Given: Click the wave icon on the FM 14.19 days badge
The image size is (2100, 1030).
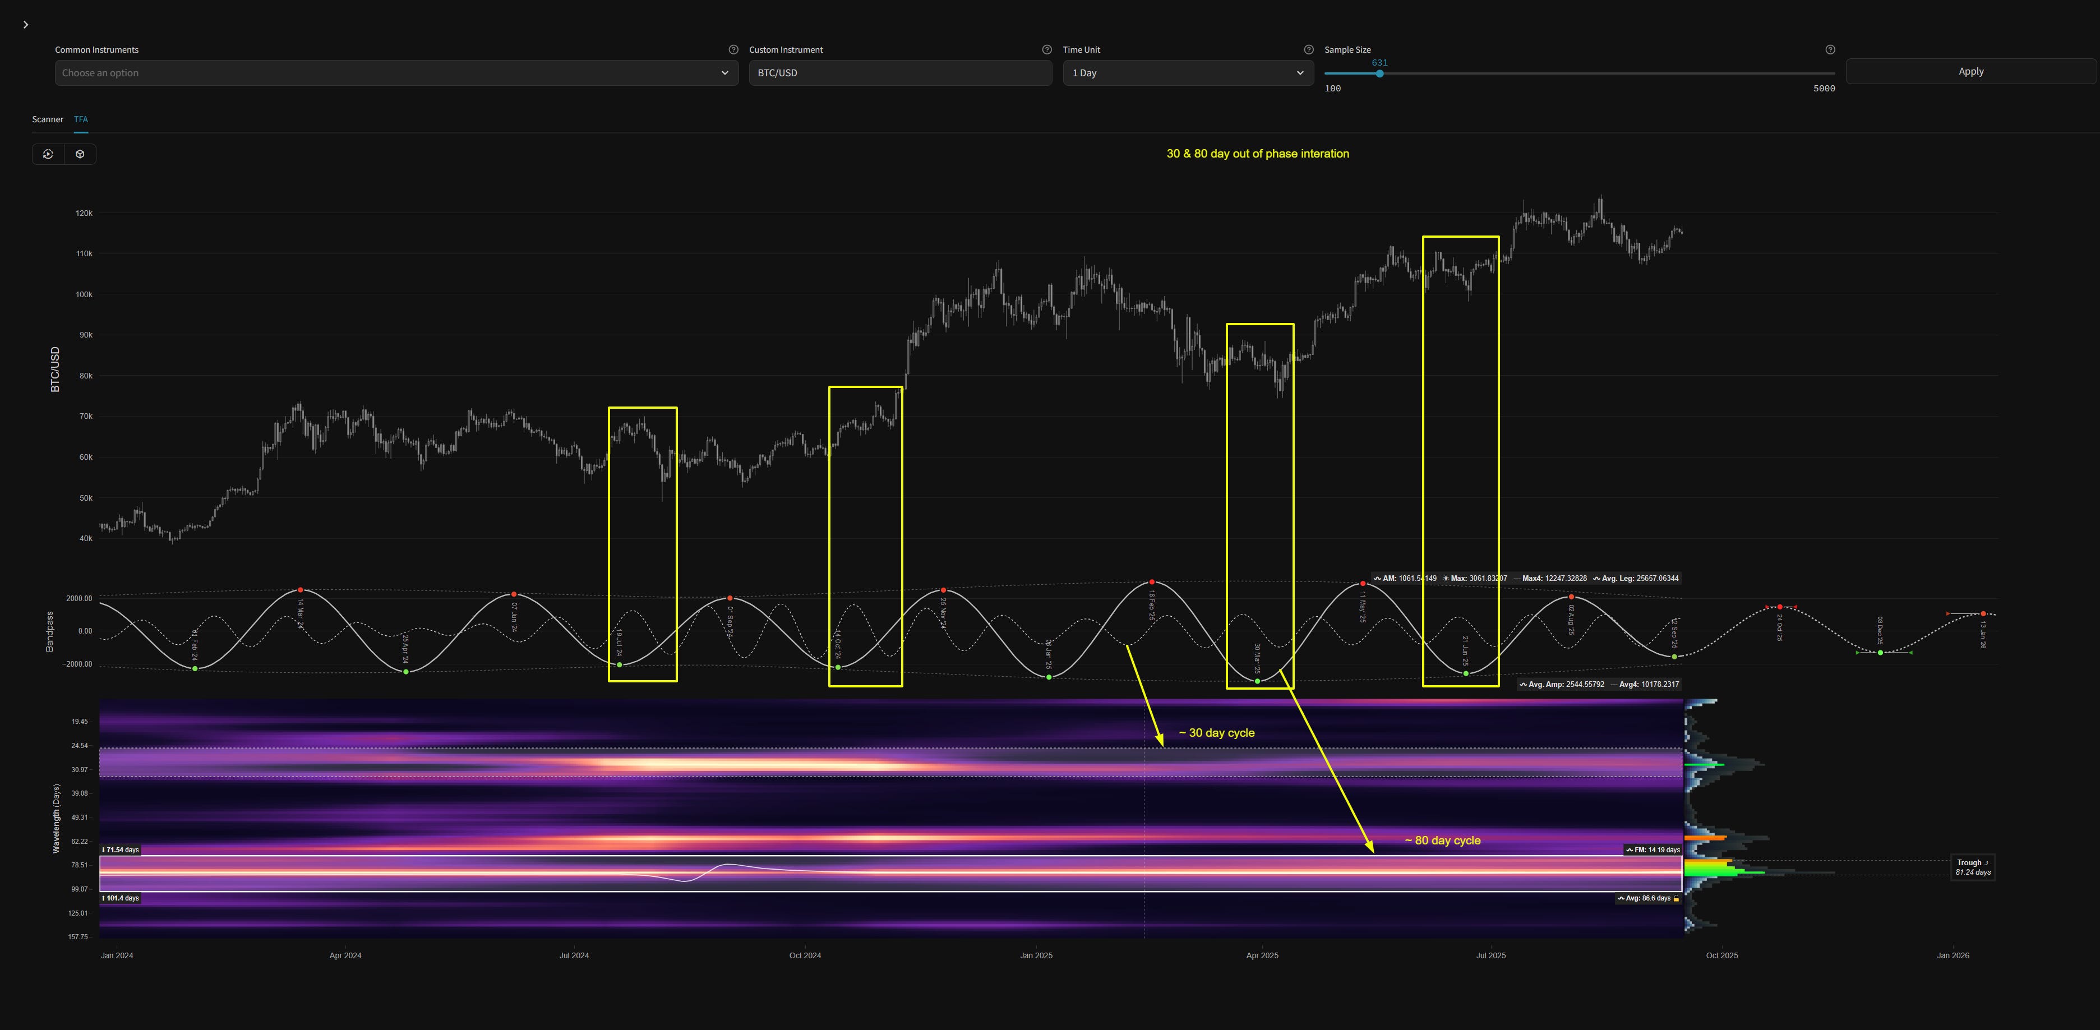Looking at the screenshot, I should [1630, 850].
